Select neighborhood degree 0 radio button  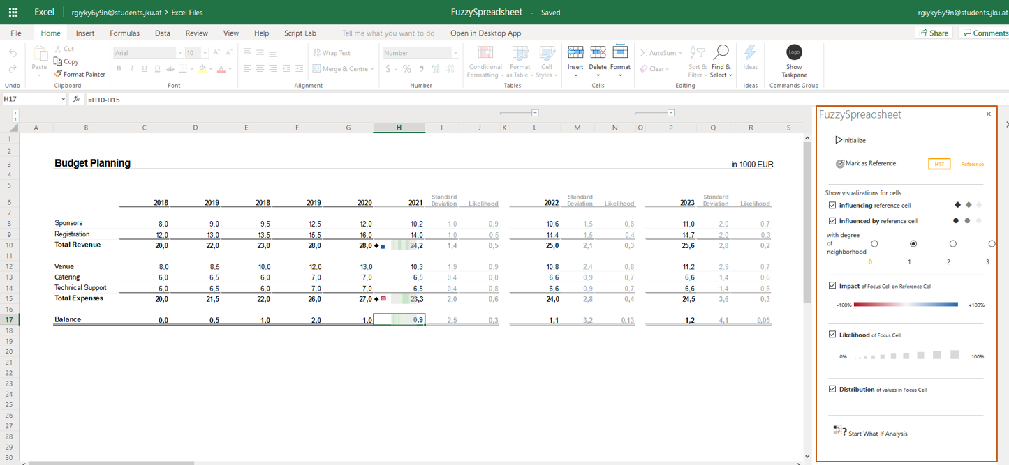(874, 244)
